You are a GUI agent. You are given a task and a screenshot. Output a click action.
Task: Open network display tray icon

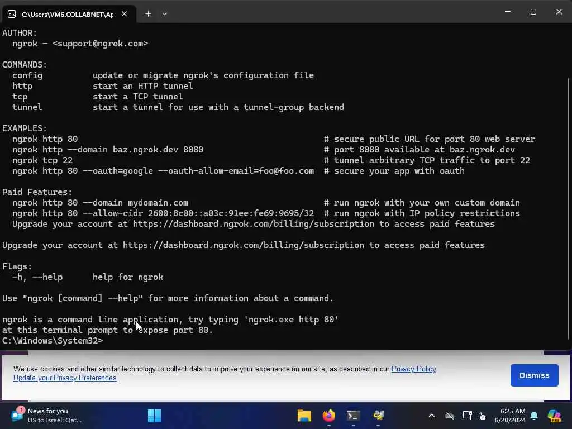pos(467,416)
